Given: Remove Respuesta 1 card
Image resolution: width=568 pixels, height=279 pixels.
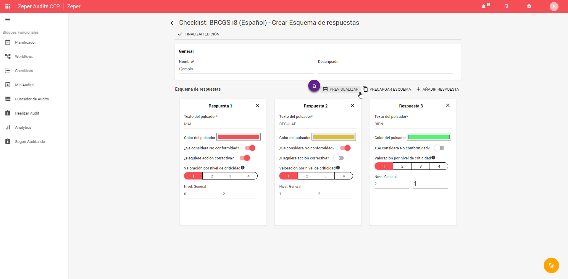Looking at the screenshot, I should [x=257, y=105].
